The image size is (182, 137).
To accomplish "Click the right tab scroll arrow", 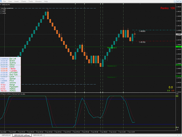I will point(181,135).
